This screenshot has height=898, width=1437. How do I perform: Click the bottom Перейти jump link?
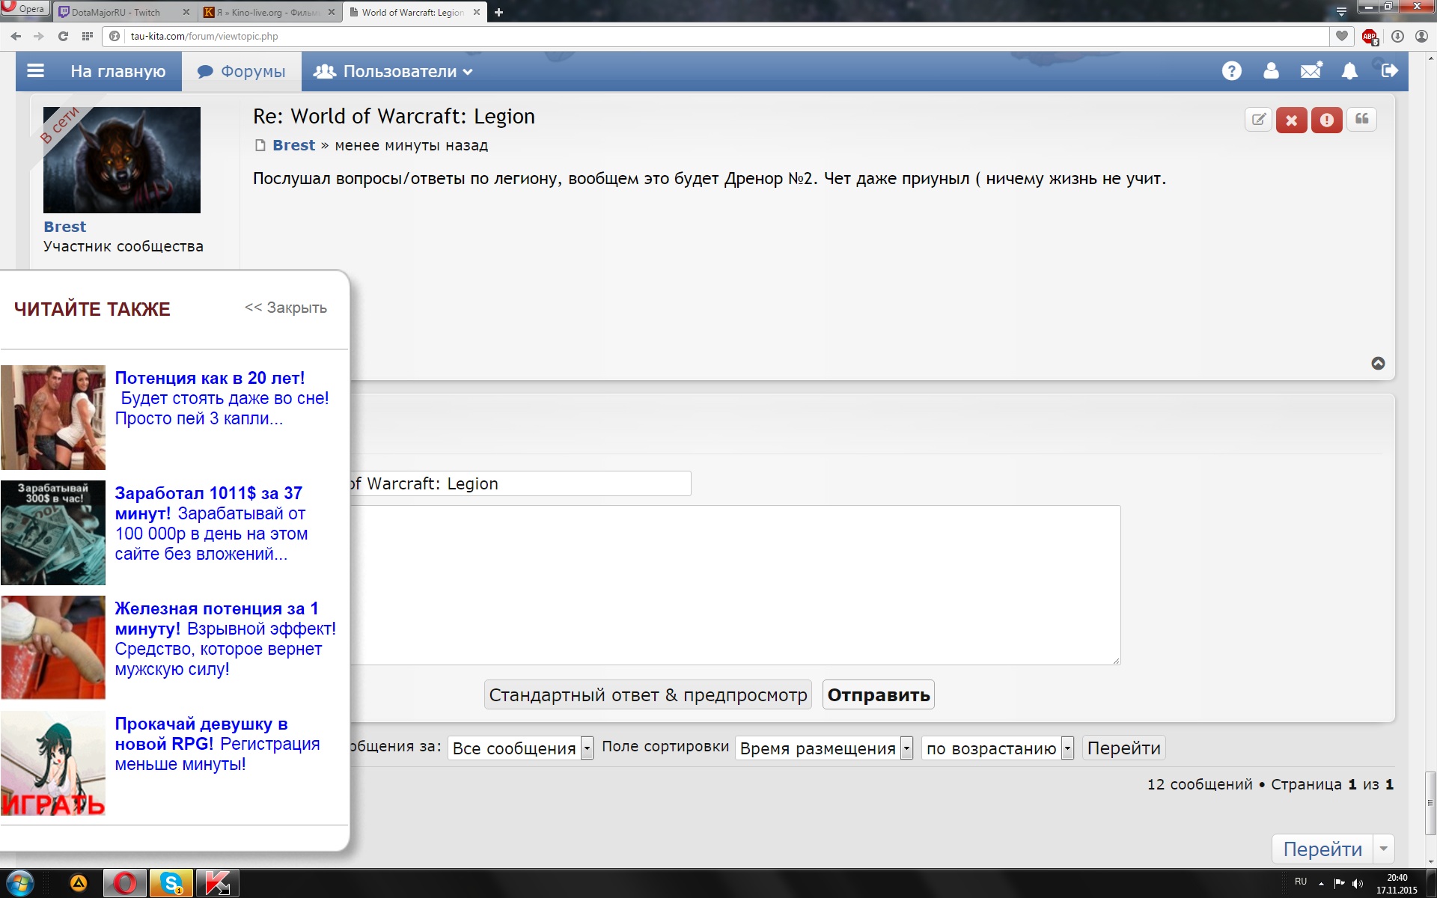tap(1322, 849)
